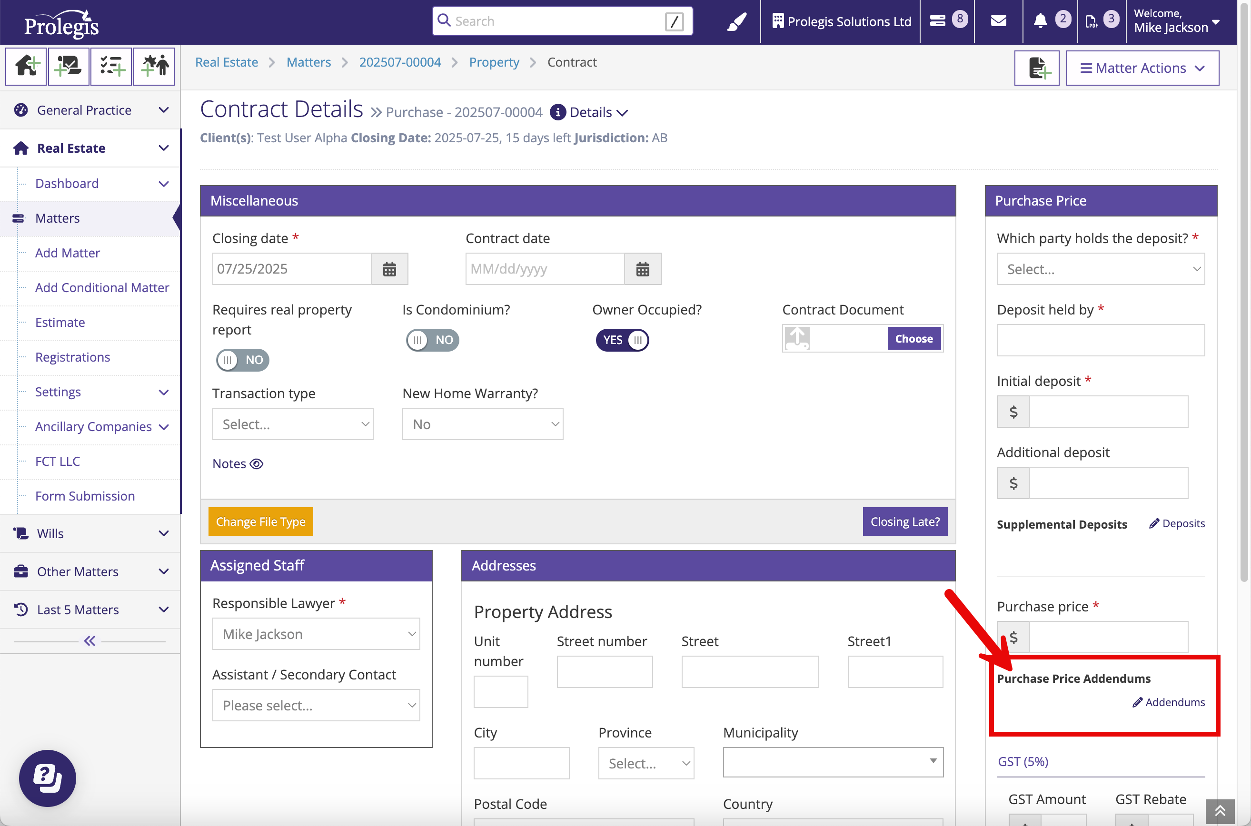Image resolution: width=1251 pixels, height=826 pixels.
Task: Click the add task checklist toolbar icon
Action: pos(111,67)
